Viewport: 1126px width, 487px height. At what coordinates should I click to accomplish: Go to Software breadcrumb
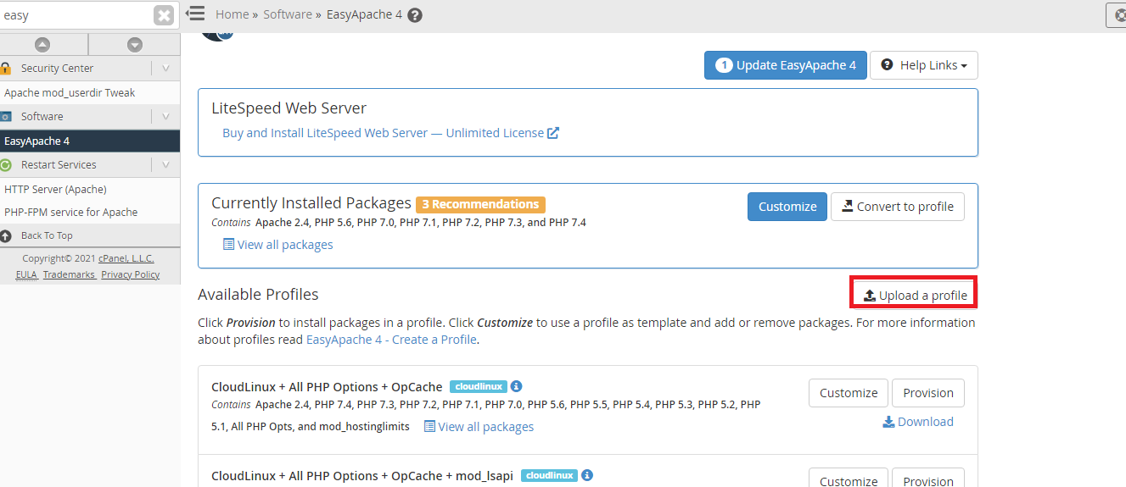288,14
